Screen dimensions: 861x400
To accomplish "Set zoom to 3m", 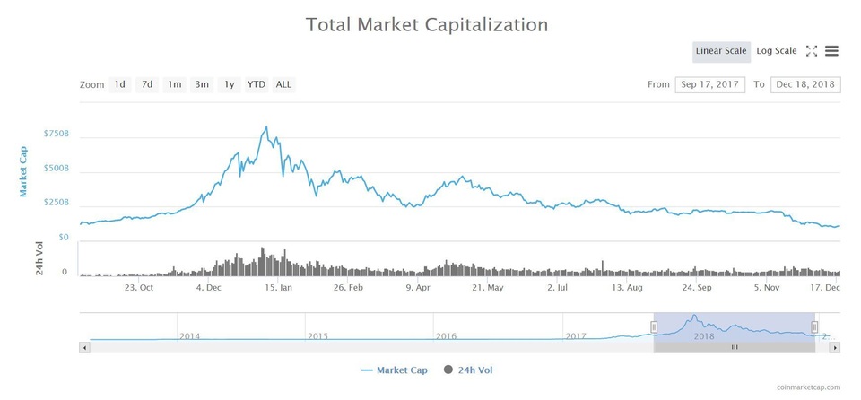I will (202, 84).
